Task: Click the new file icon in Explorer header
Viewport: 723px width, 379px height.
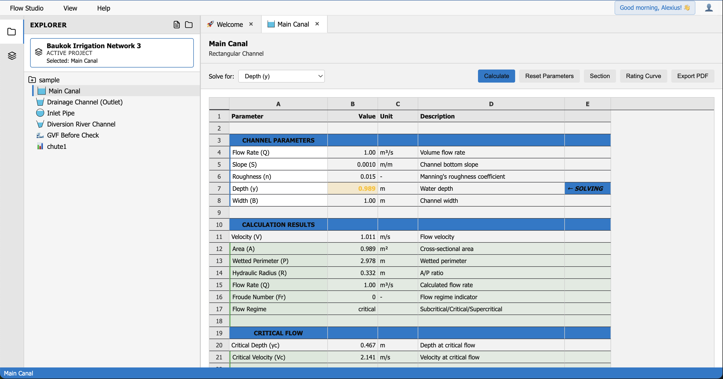Action: click(176, 25)
